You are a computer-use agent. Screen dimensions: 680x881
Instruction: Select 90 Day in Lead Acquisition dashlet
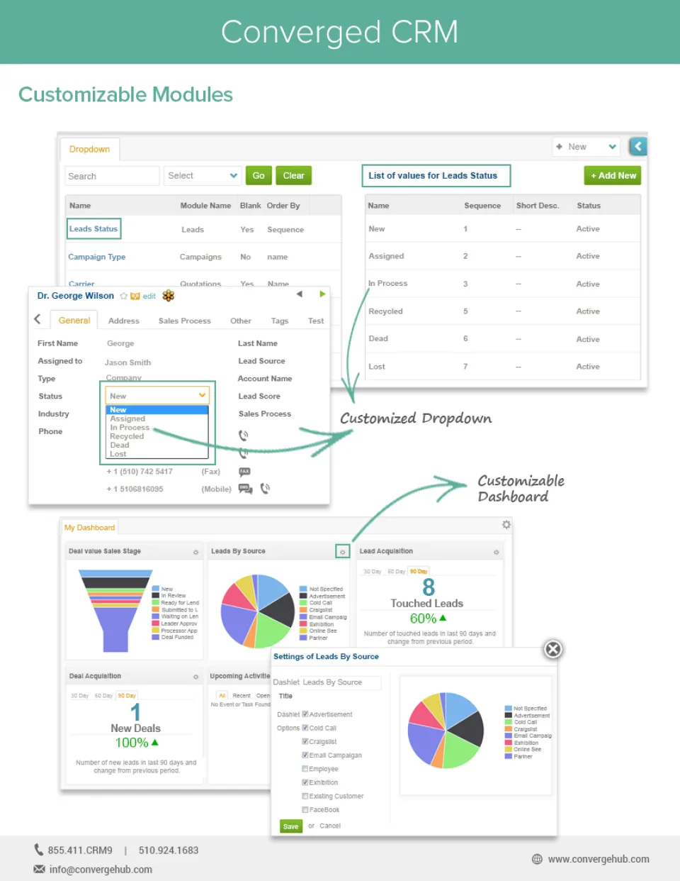pos(419,571)
